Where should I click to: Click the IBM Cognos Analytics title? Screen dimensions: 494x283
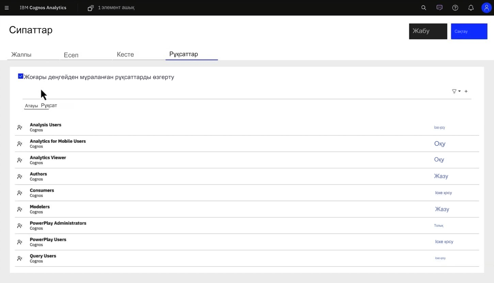coord(43,7)
